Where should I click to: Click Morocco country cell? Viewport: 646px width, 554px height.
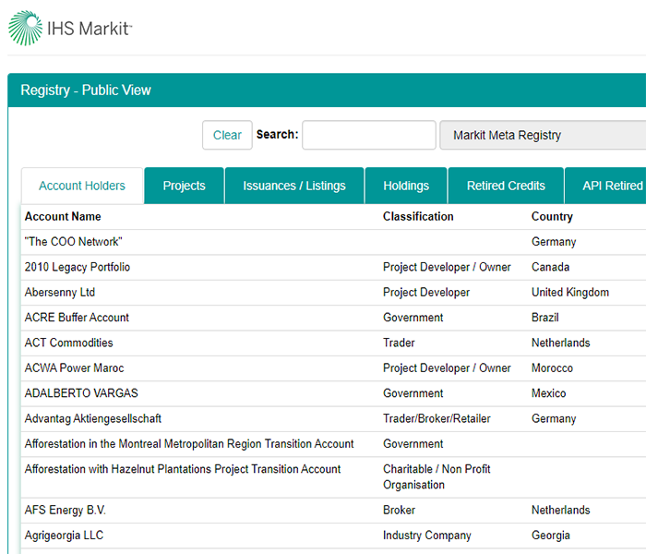pyautogui.click(x=552, y=367)
